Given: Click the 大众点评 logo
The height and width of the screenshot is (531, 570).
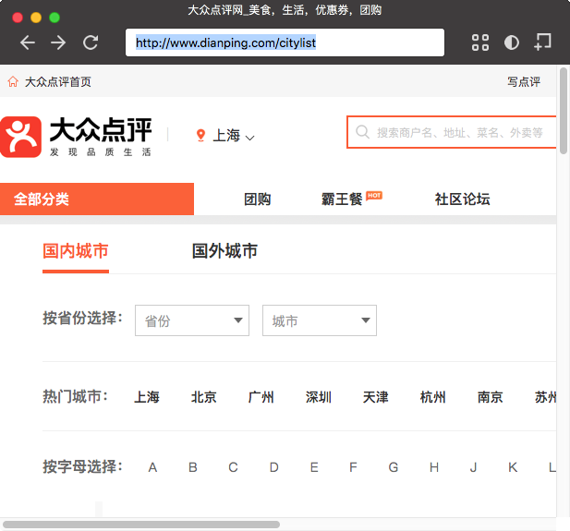Looking at the screenshot, I should pos(76,137).
